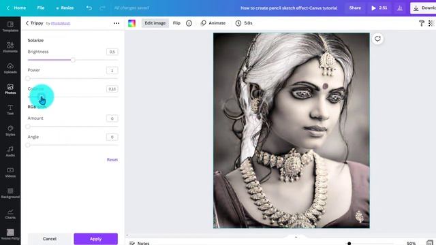This screenshot has width=436, height=245.
Task: Open the PhotoMosh author link
Action: pos(61,23)
